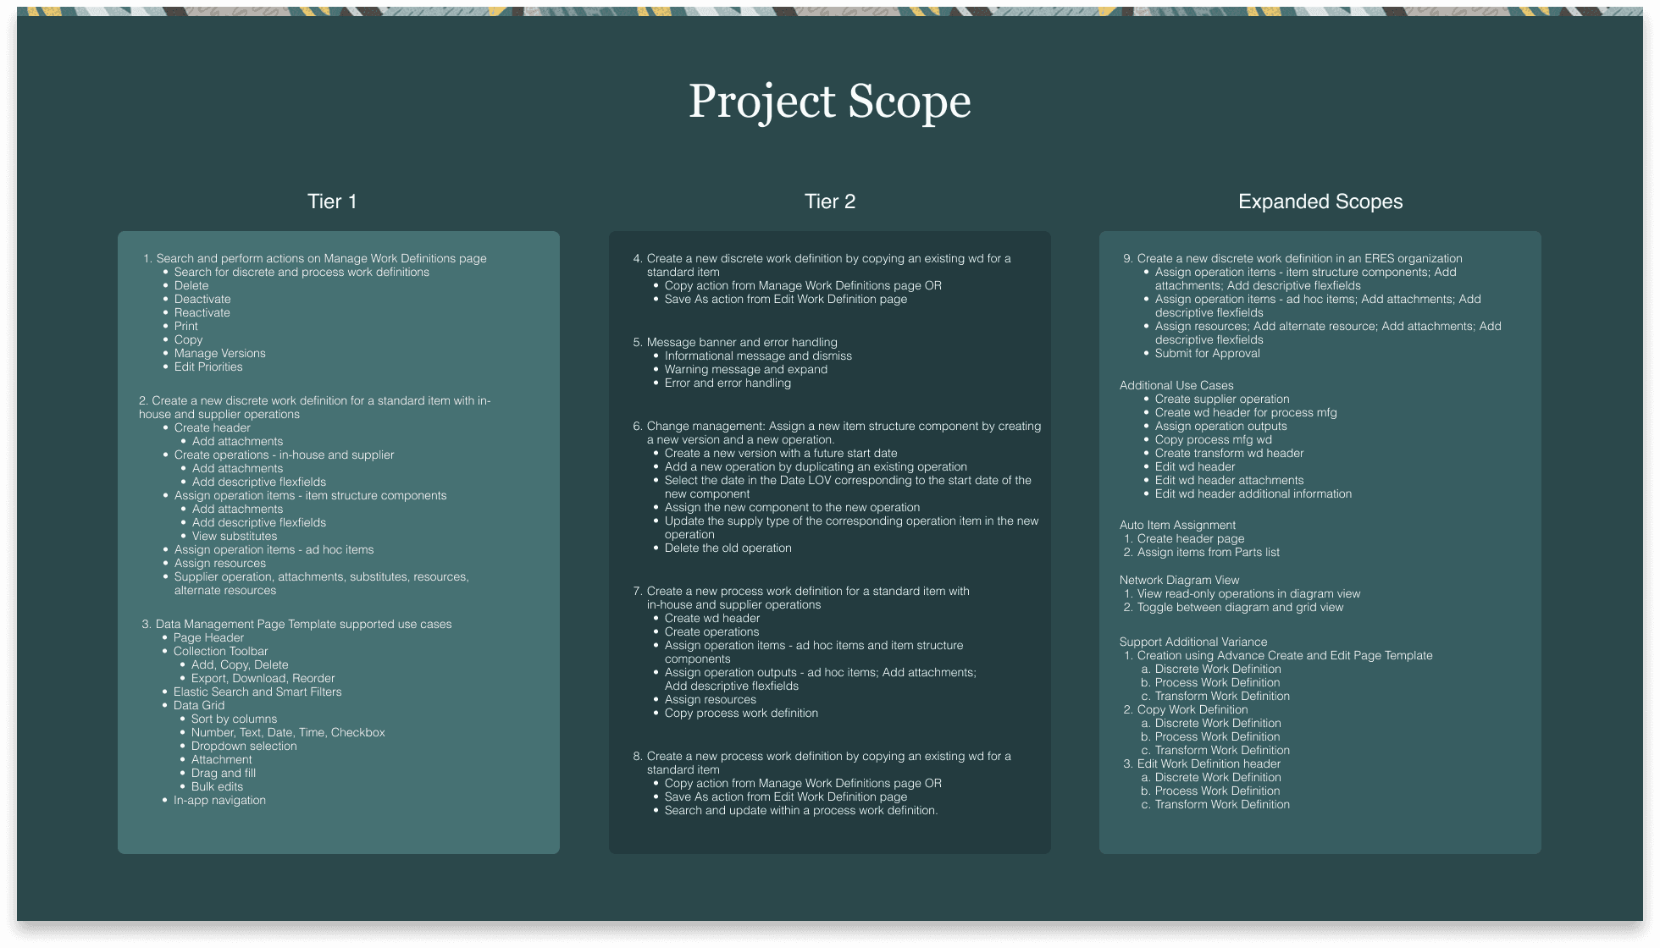Screen dimensions: 1660x948
Task: Click 'Submit for Approval' bullet
Action: (1207, 354)
